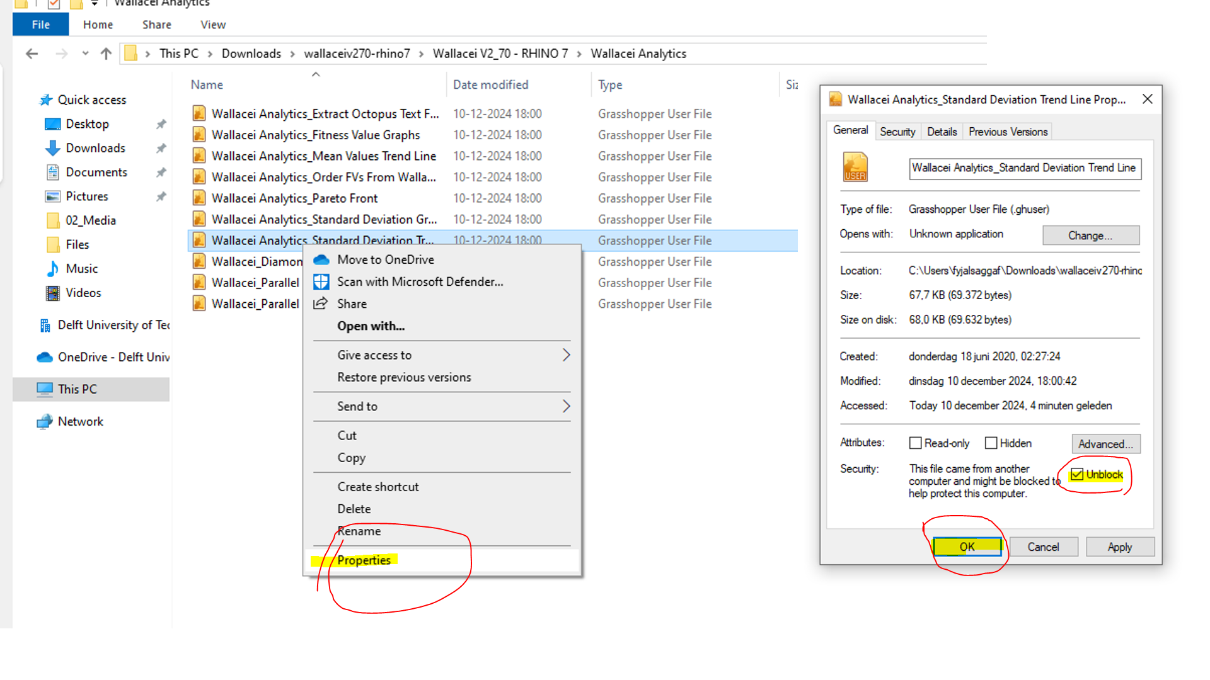Select the OneDrive - Delft Univ cloud icon
The image size is (1210, 680).
[x=44, y=357]
